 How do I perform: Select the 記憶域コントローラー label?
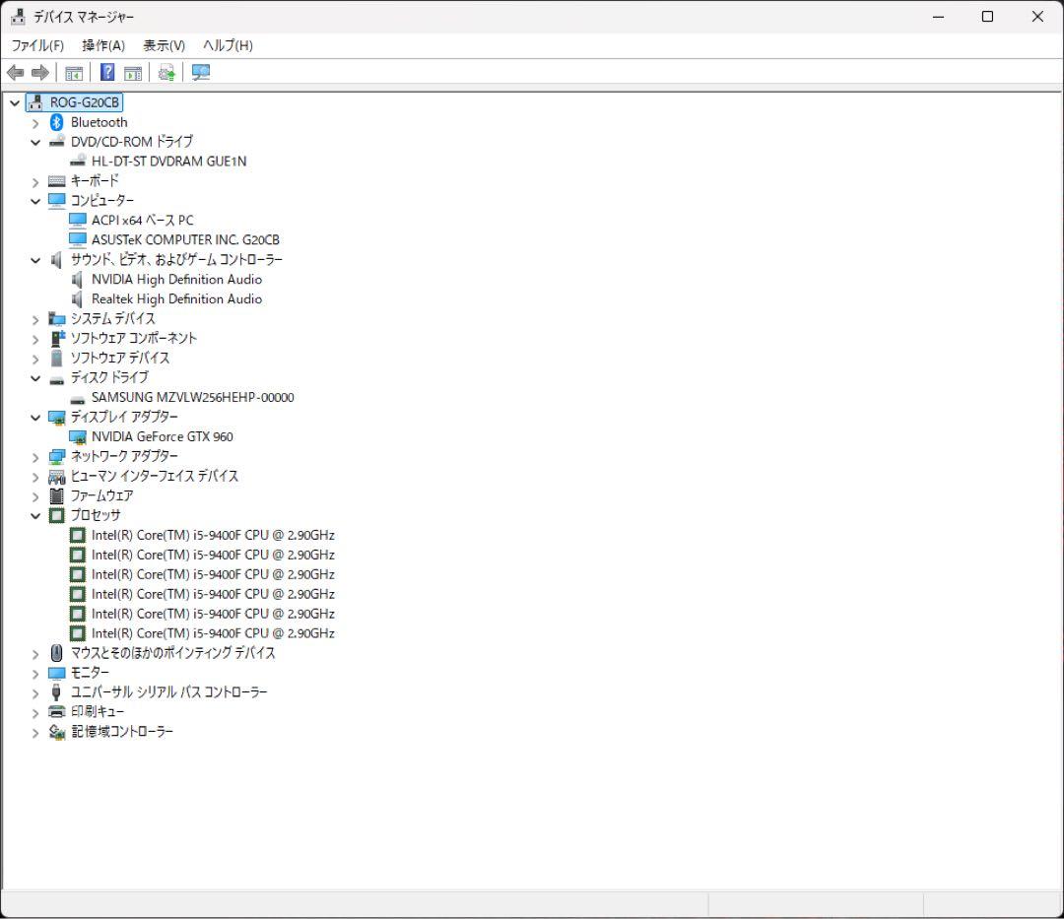pos(122,732)
